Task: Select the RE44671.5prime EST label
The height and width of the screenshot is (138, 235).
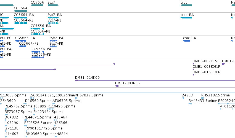Action: coord(38,117)
